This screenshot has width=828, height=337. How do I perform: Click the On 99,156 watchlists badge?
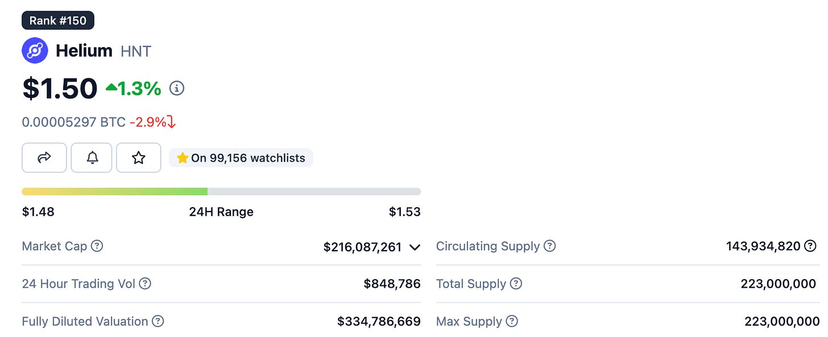pyautogui.click(x=241, y=158)
